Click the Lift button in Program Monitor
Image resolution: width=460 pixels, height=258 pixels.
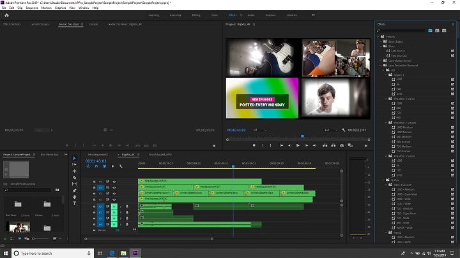pyautogui.click(x=325, y=145)
